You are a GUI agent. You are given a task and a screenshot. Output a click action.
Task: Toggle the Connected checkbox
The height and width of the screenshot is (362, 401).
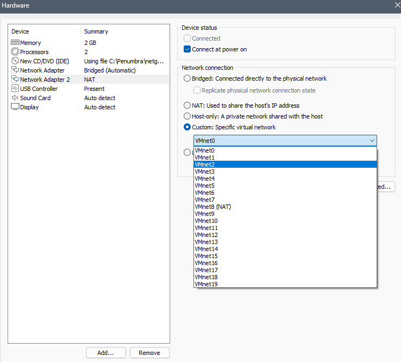pyautogui.click(x=187, y=38)
